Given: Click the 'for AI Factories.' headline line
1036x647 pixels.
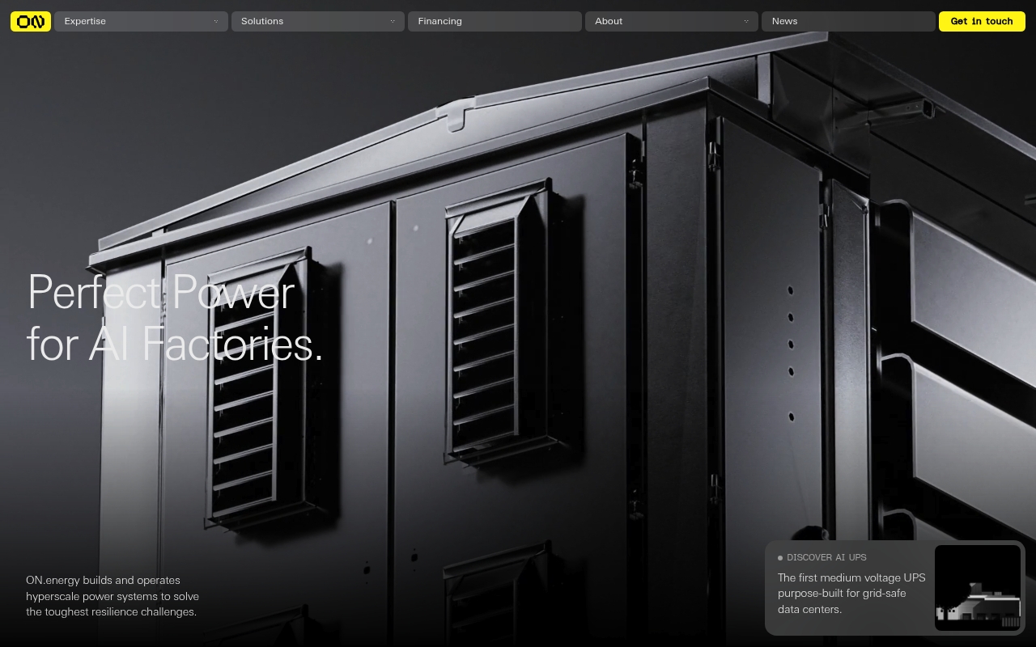Looking at the screenshot, I should click(x=175, y=344).
